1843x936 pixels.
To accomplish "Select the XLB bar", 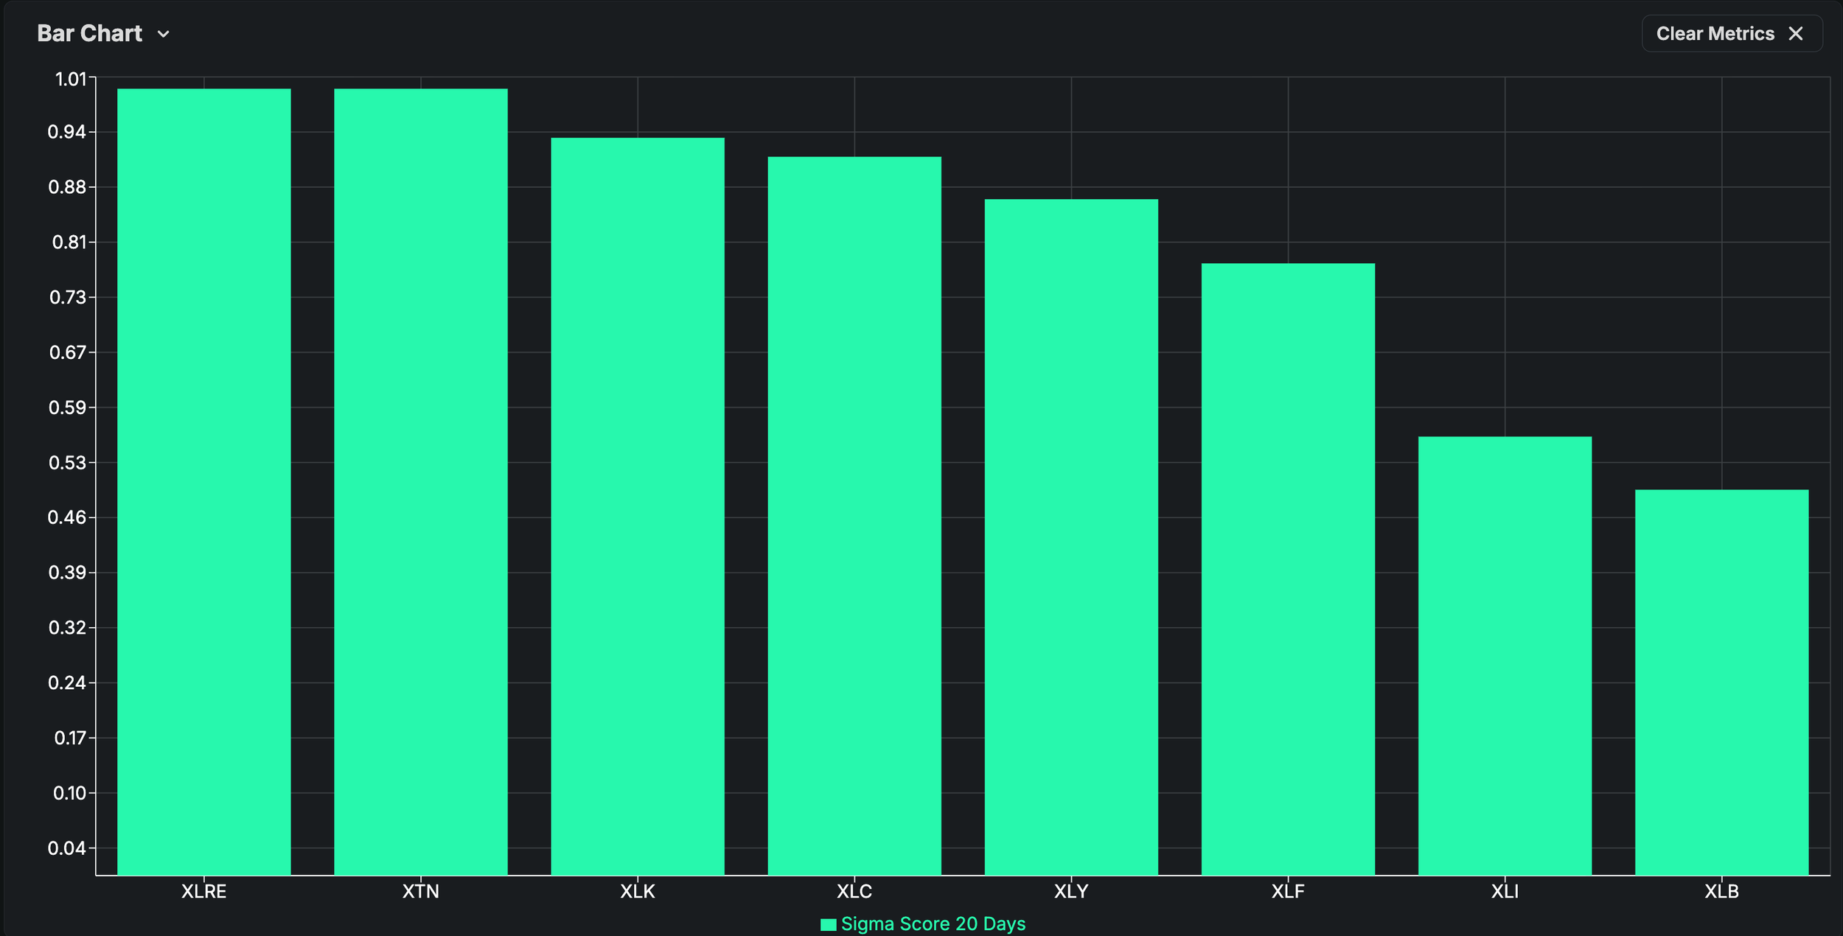I will (1721, 682).
